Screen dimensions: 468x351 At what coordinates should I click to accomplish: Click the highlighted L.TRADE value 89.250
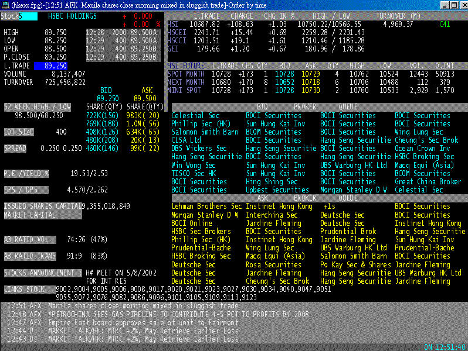click(x=50, y=66)
